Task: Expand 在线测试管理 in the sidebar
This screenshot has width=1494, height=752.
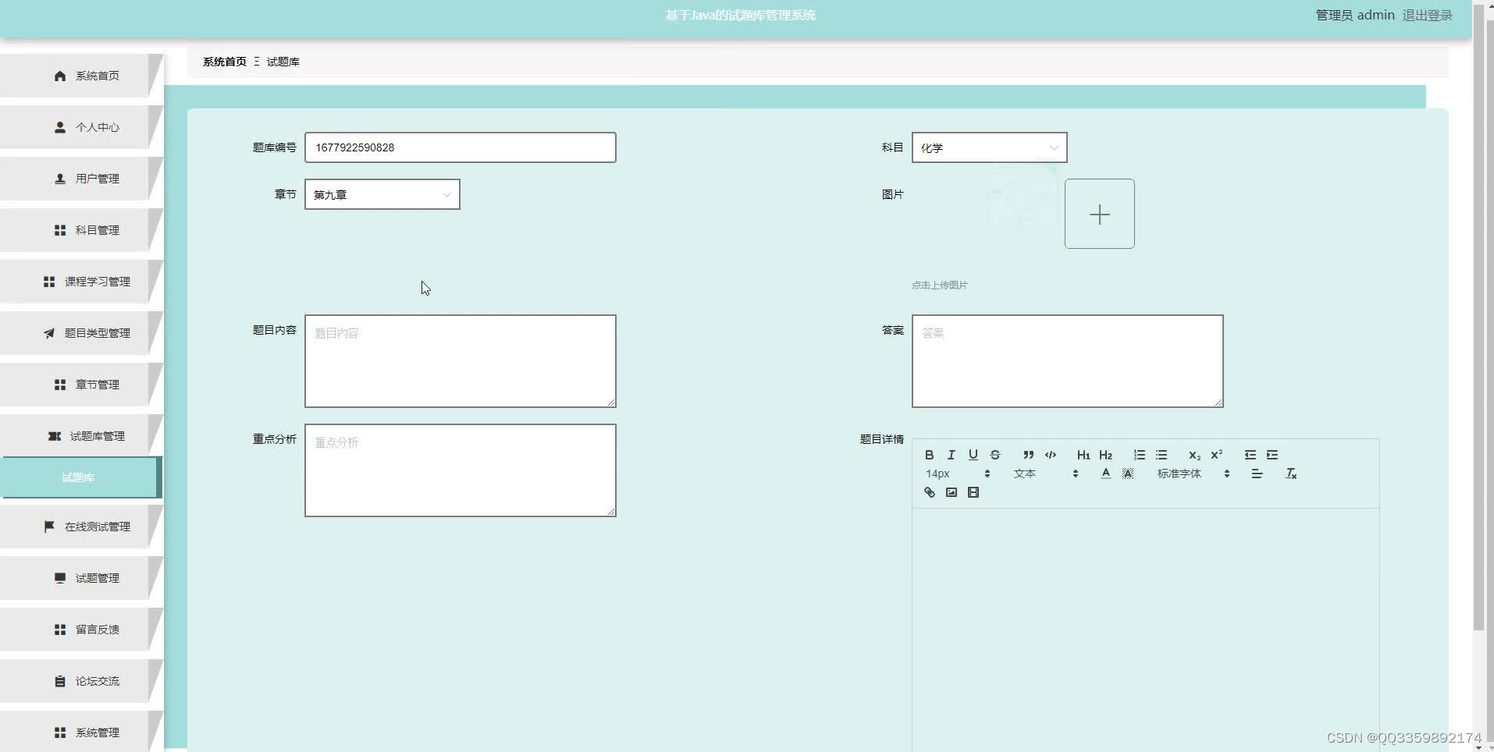Action: [x=81, y=527]
